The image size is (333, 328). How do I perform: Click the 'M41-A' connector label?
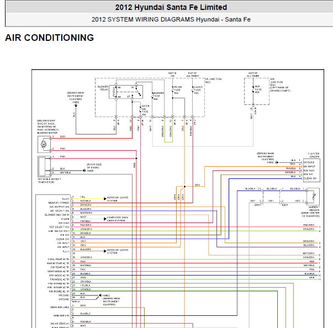[76, 301]
